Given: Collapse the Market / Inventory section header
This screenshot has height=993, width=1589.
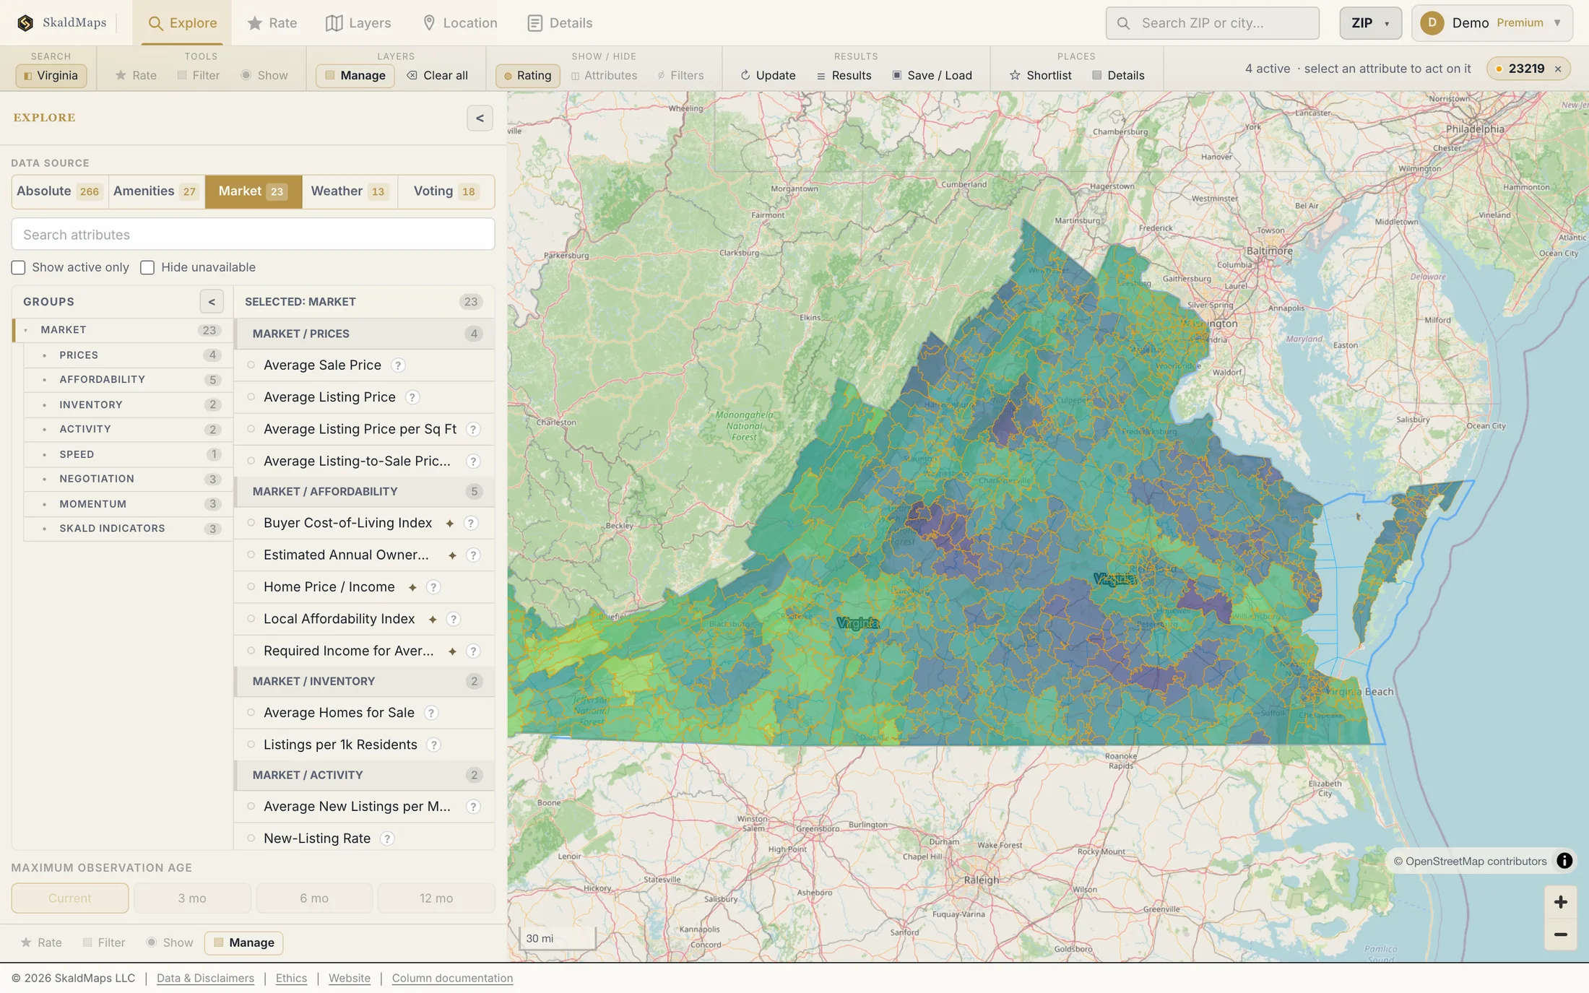Looking at the screenshot, I should (365, 682).
